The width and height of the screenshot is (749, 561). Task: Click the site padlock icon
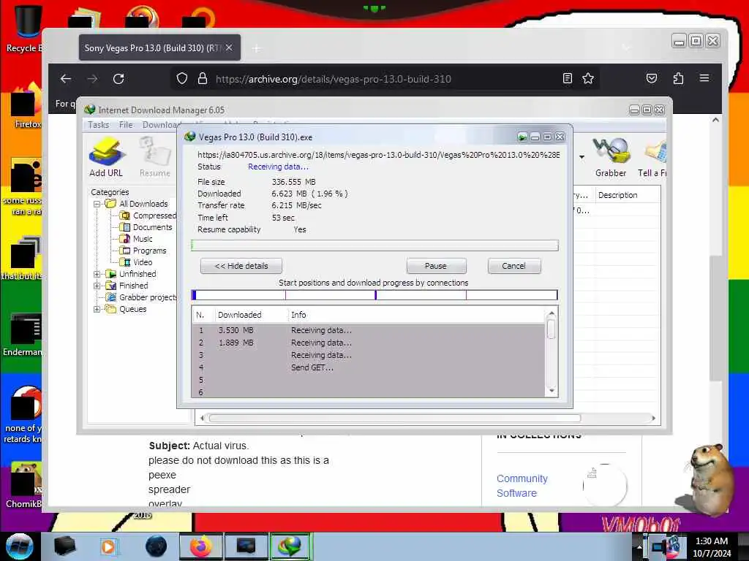point(203,79)
